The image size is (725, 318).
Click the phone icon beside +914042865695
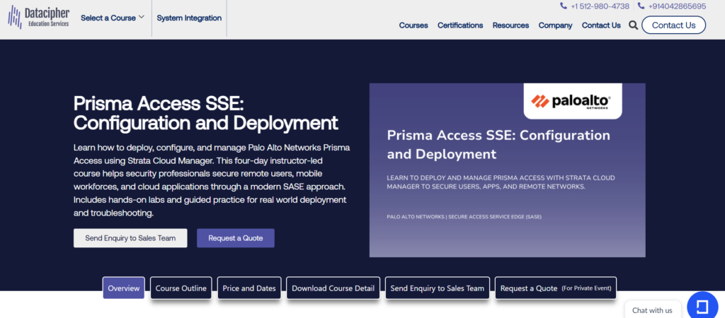641,6
